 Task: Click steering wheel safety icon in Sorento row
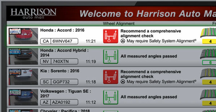click(x=123, y=82)
